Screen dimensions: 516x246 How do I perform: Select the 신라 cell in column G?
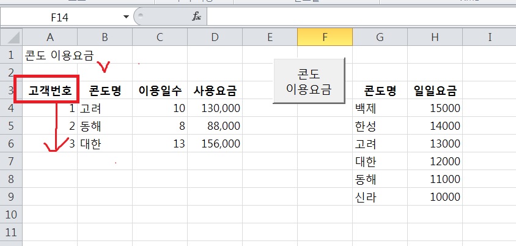[380, 197]
